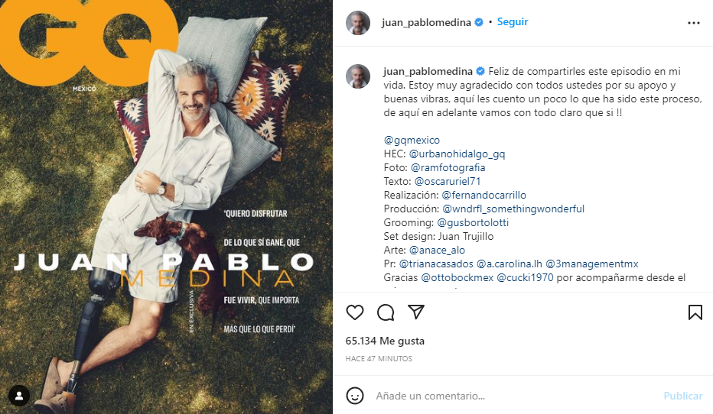The height and width of the screenshot is (414, 713).
Task: Click the comment input field
Action: [514, 396]
